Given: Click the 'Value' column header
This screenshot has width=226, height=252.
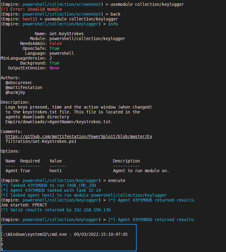Looking at the screenshot, I should [x=56, y=161].
